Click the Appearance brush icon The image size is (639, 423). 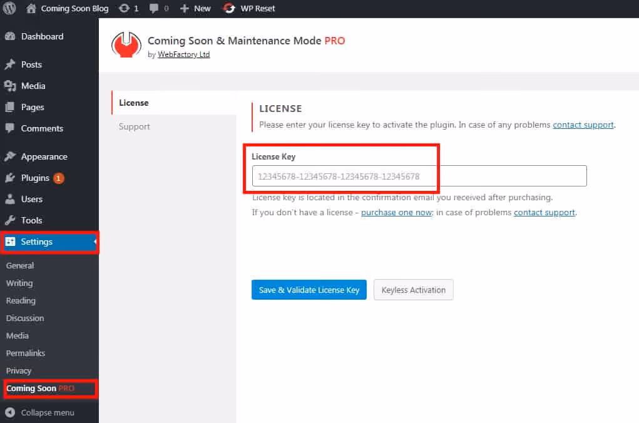pos(10,156)
